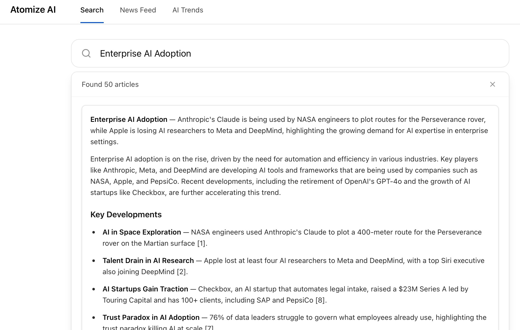Click the bold Enterprise AI Adoption summary title
The height and width of the screenshot is (330, 520).
[129, 119]
